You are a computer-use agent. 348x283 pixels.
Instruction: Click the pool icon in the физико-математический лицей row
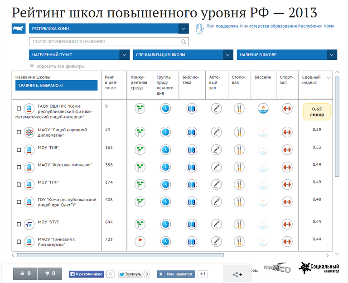(x=263, y=109)
